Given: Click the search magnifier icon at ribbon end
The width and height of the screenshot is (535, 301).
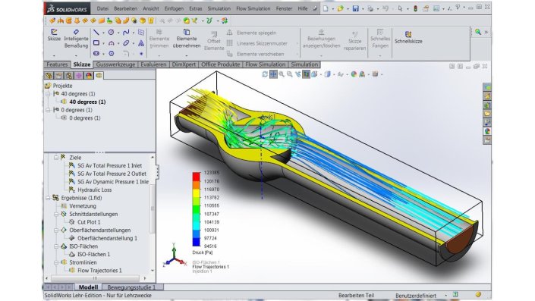Looking at the screenshot, I should 478,32.
